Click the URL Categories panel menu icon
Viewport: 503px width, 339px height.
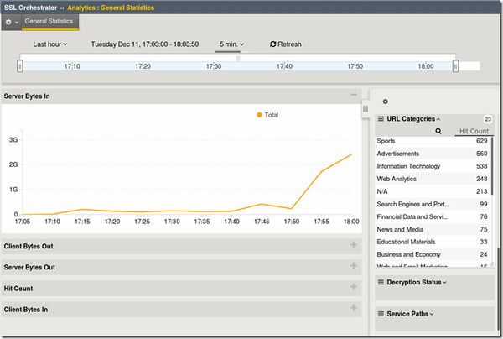381,119
